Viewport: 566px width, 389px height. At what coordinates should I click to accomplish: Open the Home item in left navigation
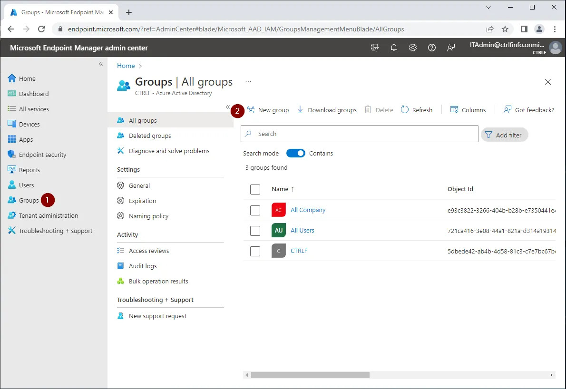[x=22, y=78]
